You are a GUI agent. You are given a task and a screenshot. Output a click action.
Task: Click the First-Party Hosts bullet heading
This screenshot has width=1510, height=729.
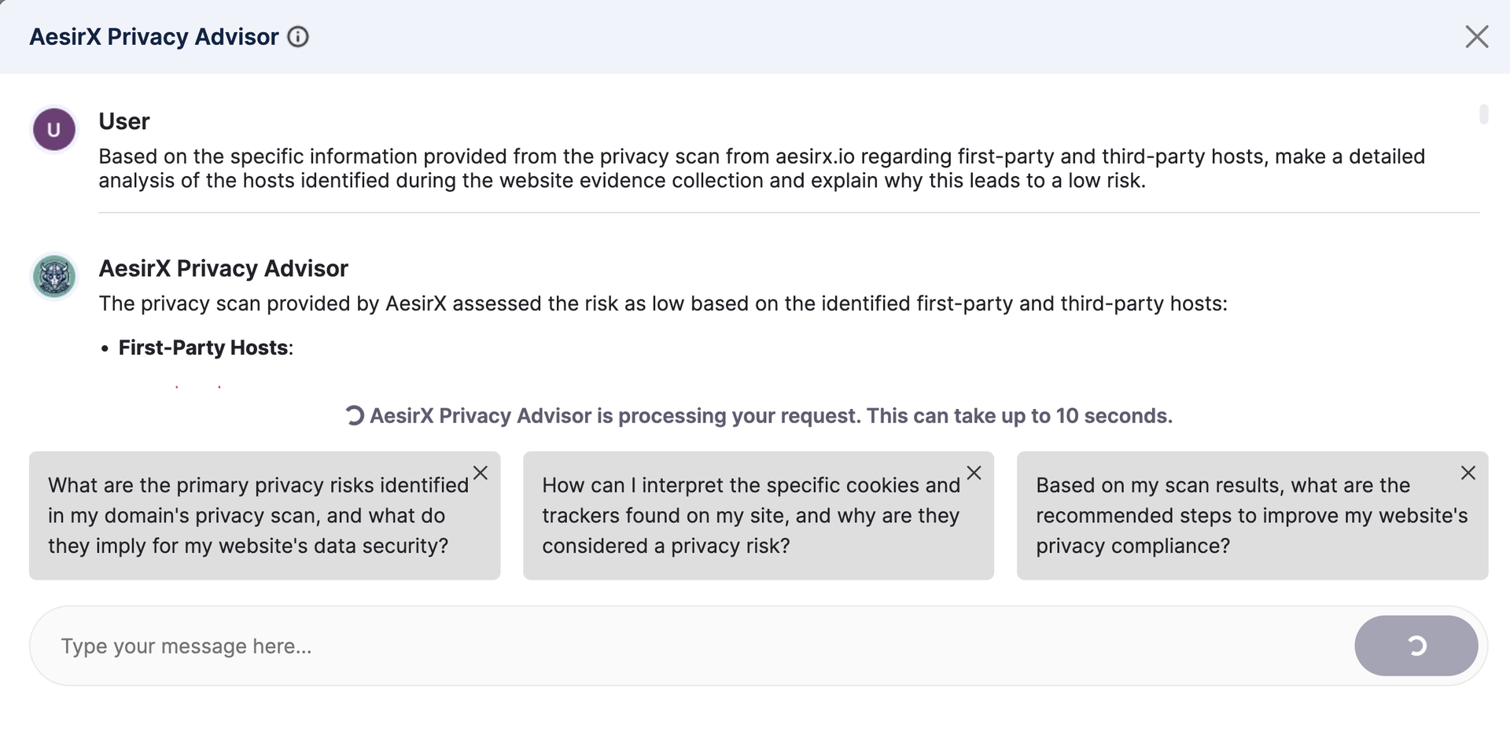pos(204,348)
